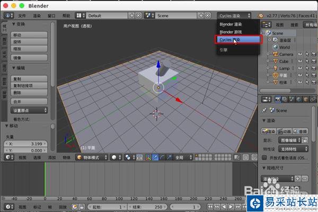This screenshot has height=212, width=318.
Task: Switch to Render Layers properties tab
Action: point(285,100)
